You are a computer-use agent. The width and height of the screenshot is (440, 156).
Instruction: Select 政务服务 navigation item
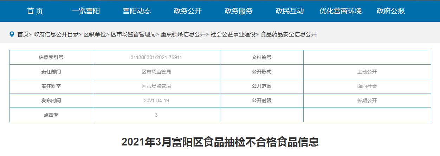click(239, 11)
